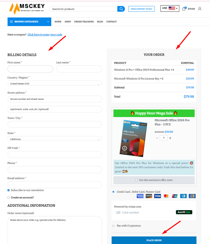Click the Apartment, suite, unit field
The height and width of the screenshot is (244, 210).
coord(55,109)
